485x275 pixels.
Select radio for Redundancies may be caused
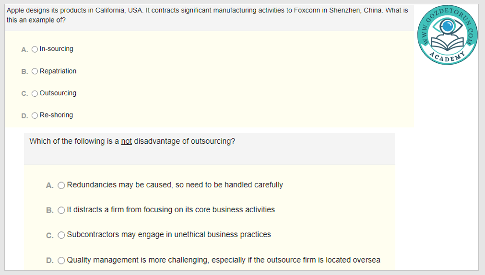click(61, 185)
